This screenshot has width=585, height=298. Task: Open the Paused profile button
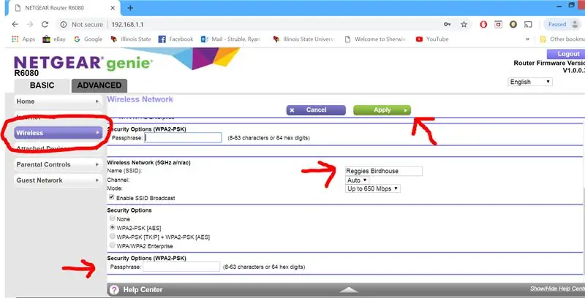562,24
